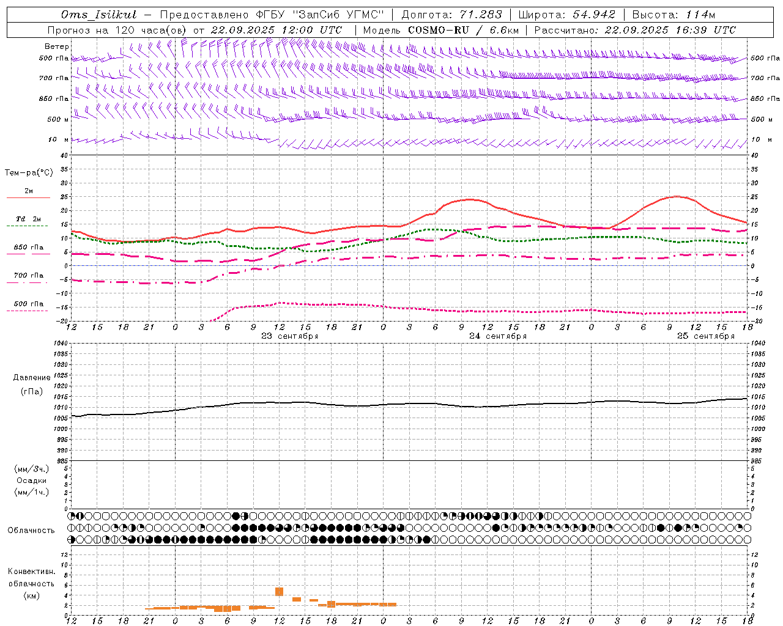This screenshot has width=783, height=626.
Task: Click the tallest orange convective cloud bar
Action: [279, 591]
